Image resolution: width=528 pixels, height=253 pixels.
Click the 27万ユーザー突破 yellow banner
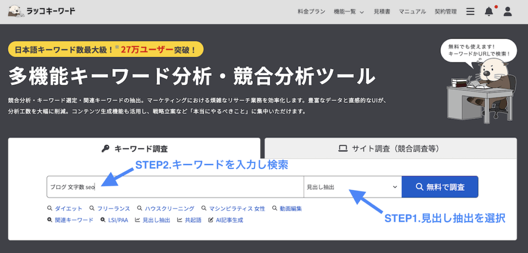coord(106,49)
